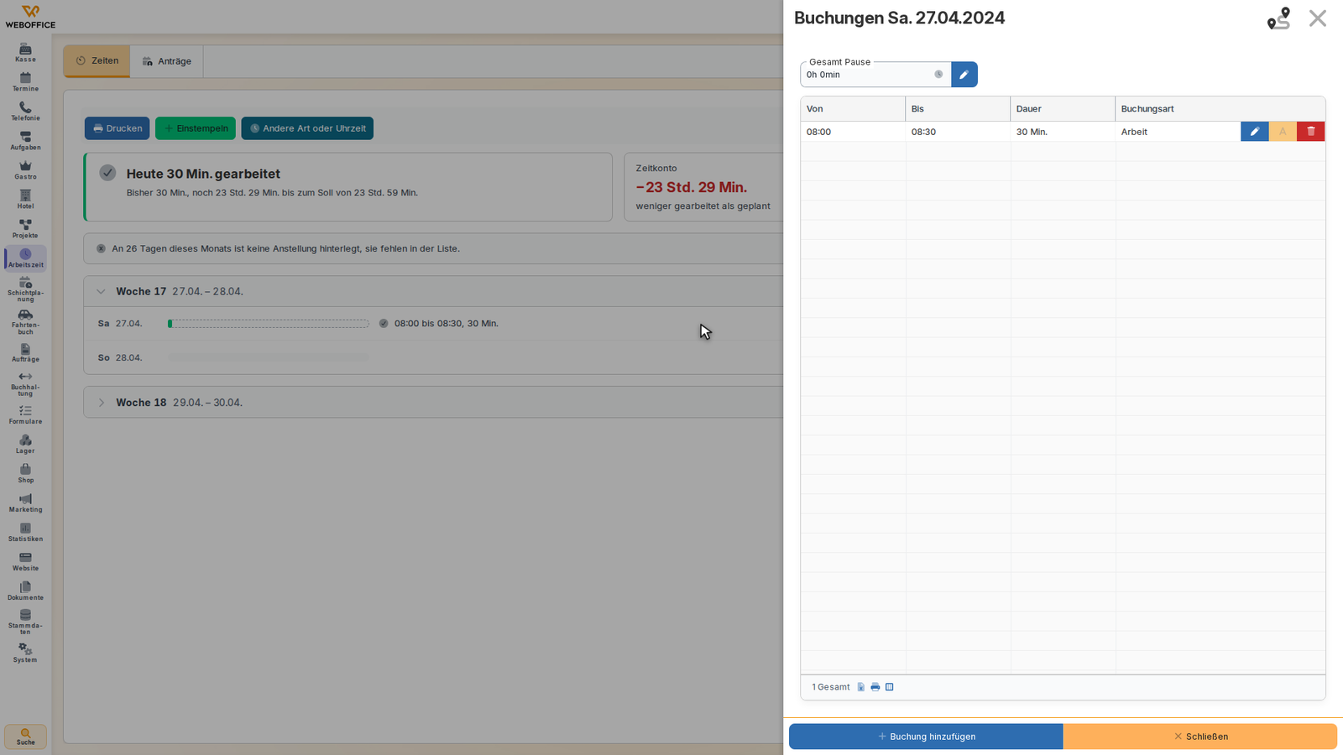The width and height of the screenshot is (1343, 755).
Task: Export the booking table to Excel
Action: point(861,687)
